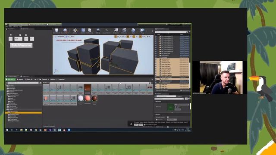Image resolution: width=276 pixels, height=155 pixels.
Task: Click the Import button in Content Browser
Action: [x=20, y=79]
